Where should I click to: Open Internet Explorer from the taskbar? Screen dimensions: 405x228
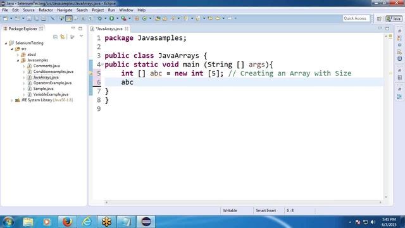tap(87, 222)
